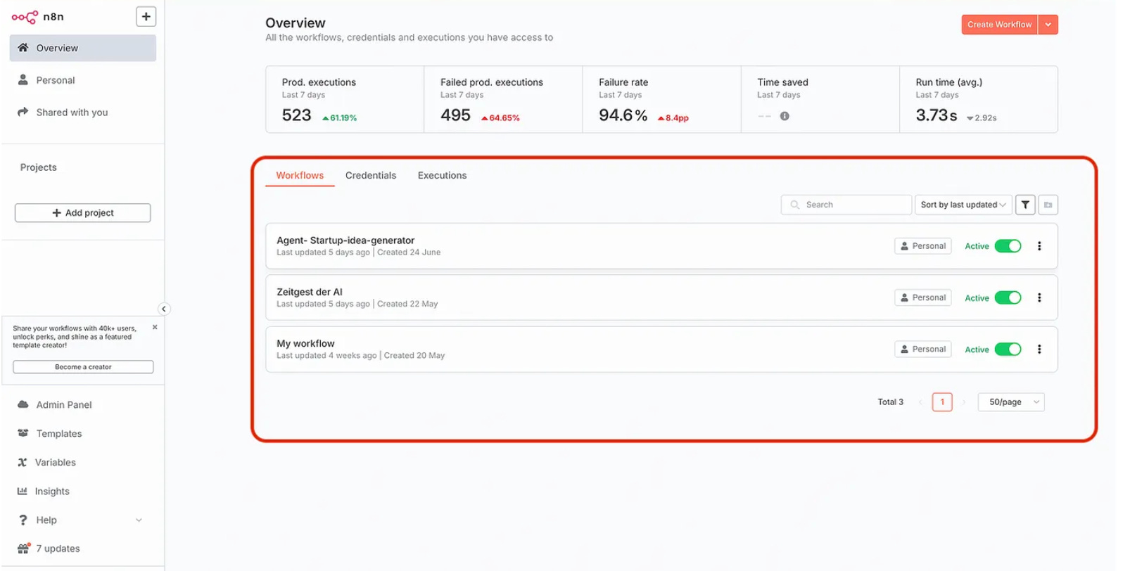The width and height of the screenshot is (1130, 571).
Task: Click Become a creator button
Action: (83, 367)
